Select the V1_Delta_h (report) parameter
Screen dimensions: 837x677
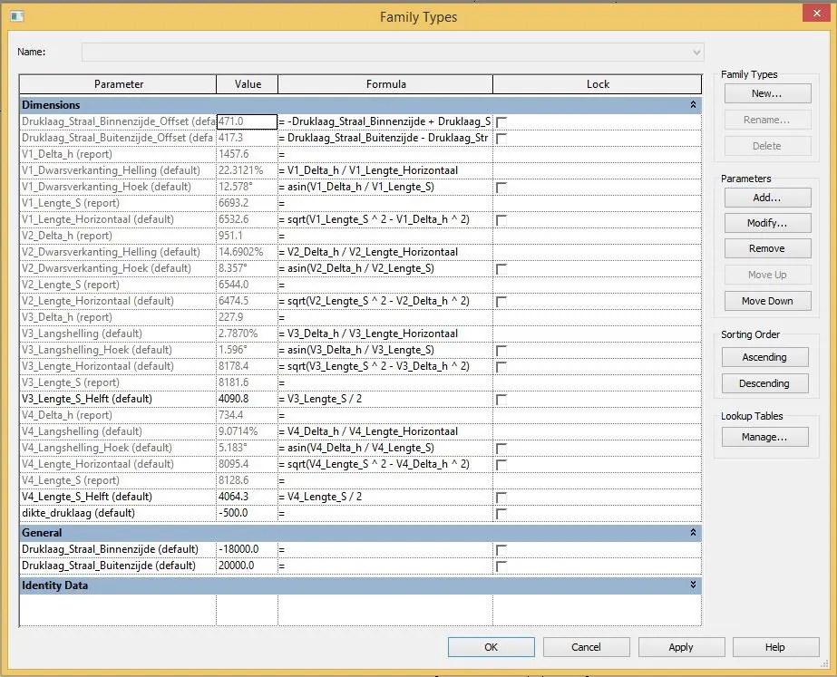(118, 154)
